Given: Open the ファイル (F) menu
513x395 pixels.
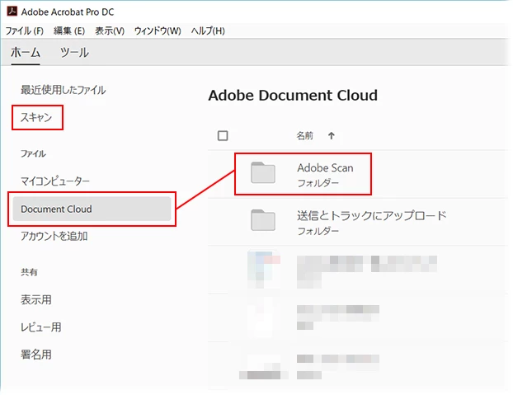Looking at the screenshot, I should tap(25, 31).
